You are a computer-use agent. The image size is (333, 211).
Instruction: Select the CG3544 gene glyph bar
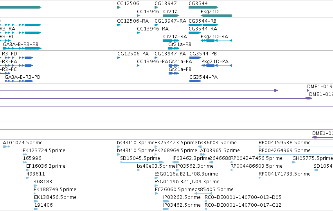coord(203,7)
